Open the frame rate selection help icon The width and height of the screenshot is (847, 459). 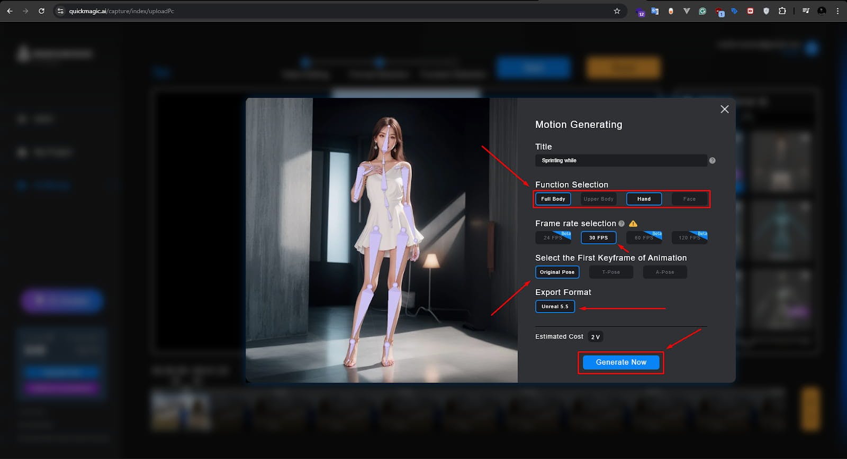pyautogui.click(x=621, y=224)
